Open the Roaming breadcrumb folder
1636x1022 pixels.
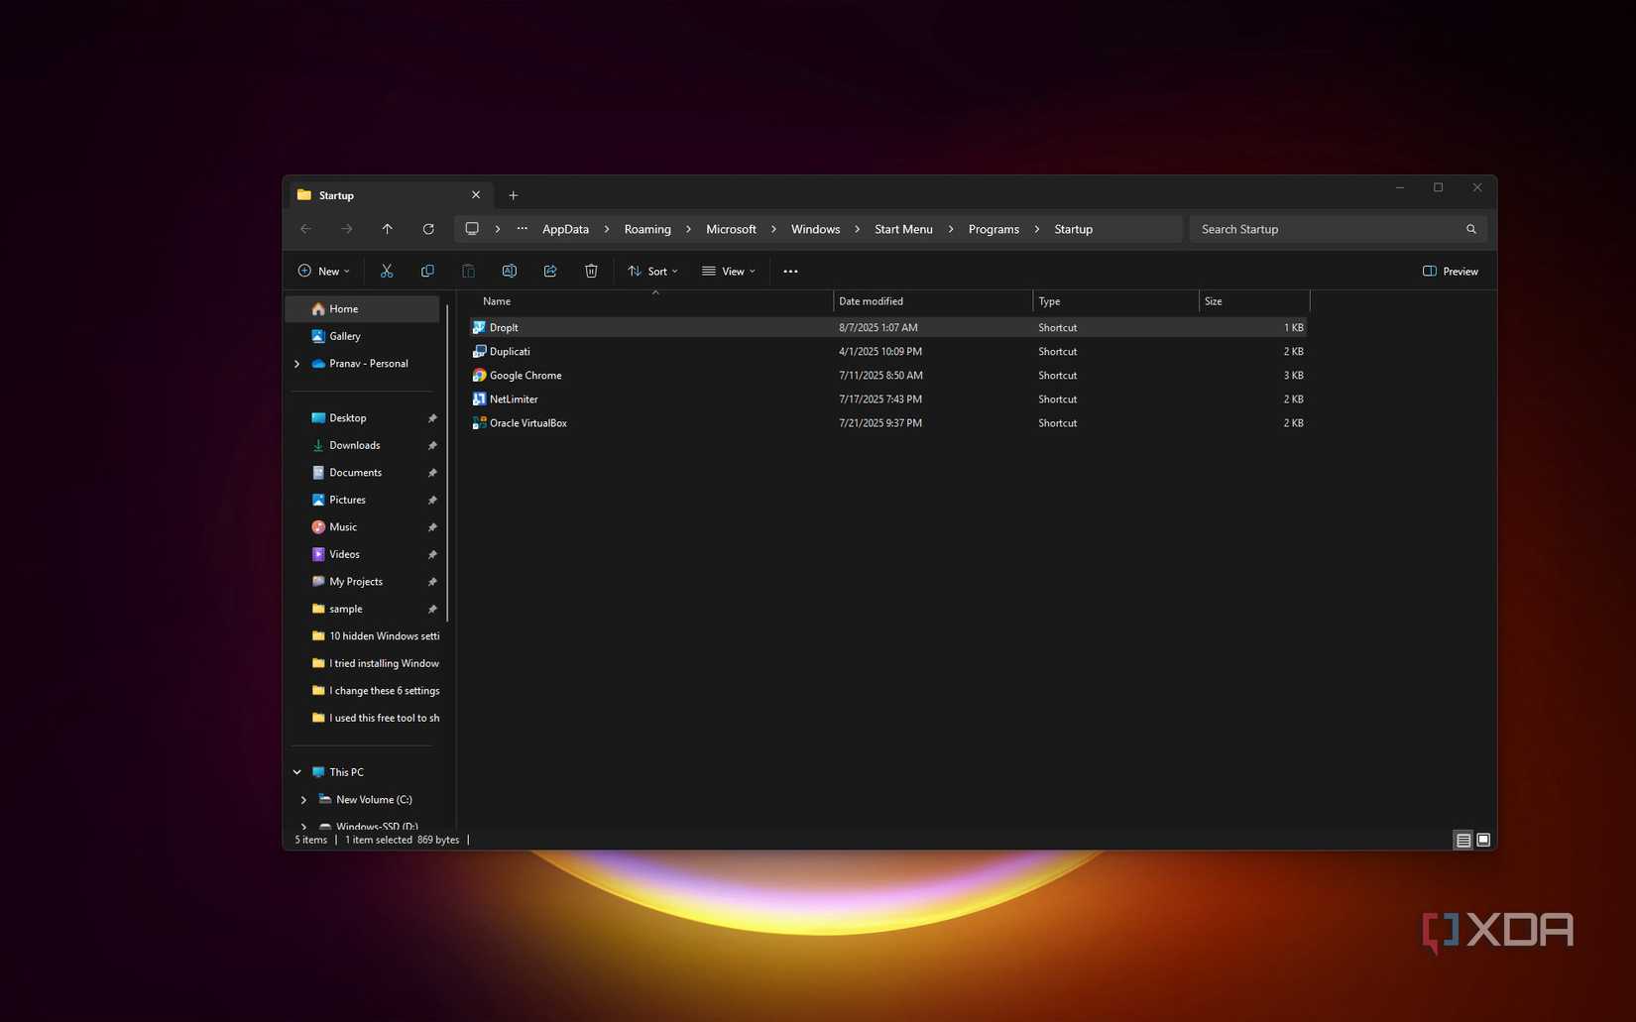click(x=646, y=229)
